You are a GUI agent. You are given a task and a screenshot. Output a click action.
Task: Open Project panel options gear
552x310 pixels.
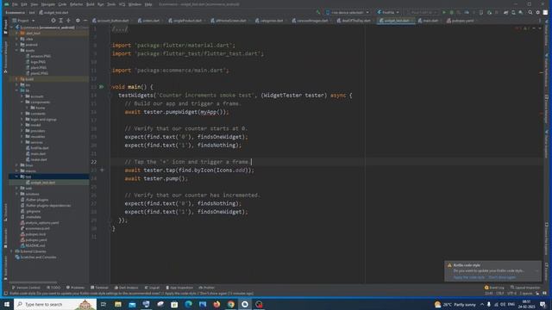tap(78, 21)
